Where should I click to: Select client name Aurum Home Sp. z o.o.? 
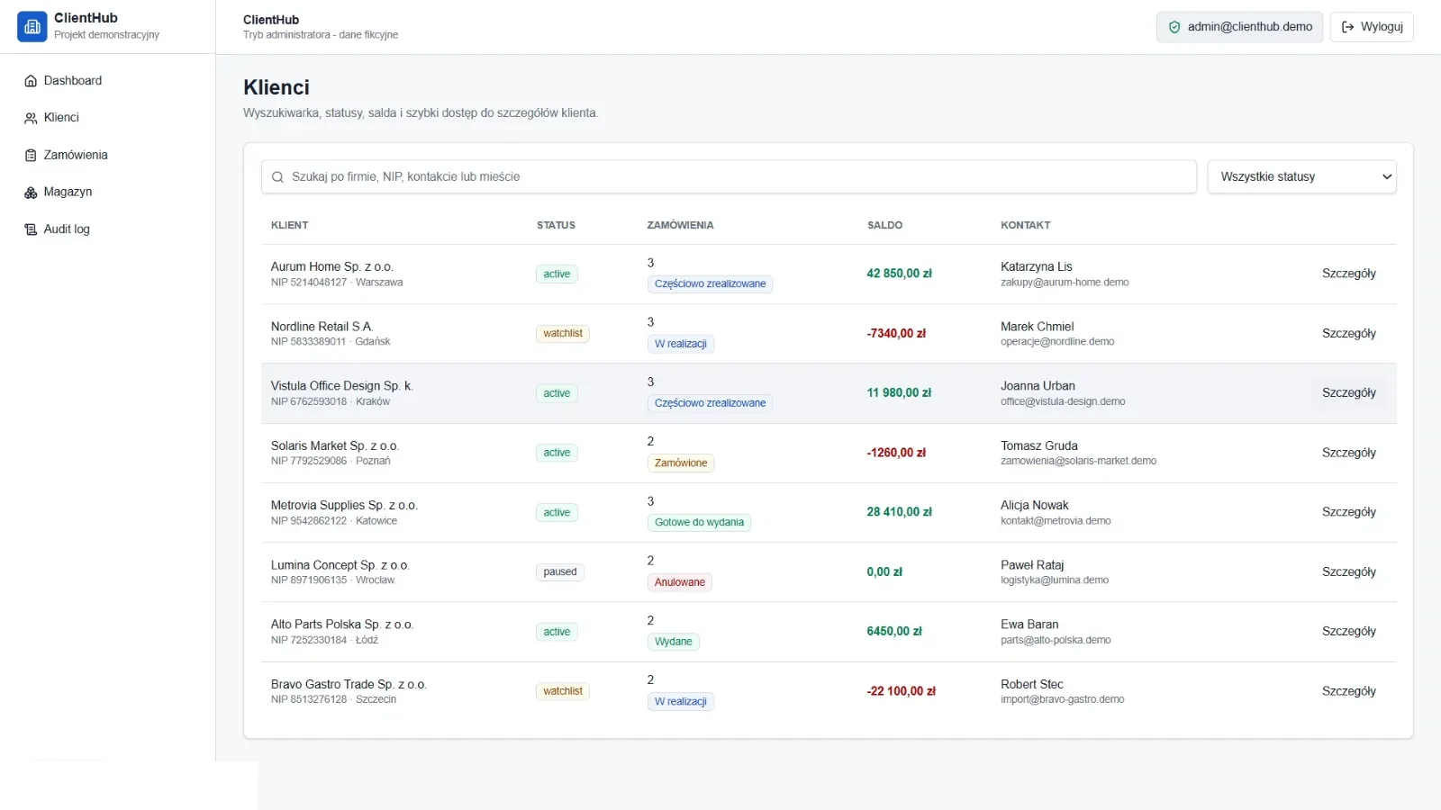pos(332,267)
